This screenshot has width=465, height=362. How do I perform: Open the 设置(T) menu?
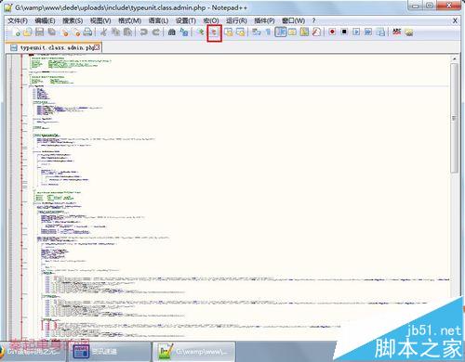point(186,20)
